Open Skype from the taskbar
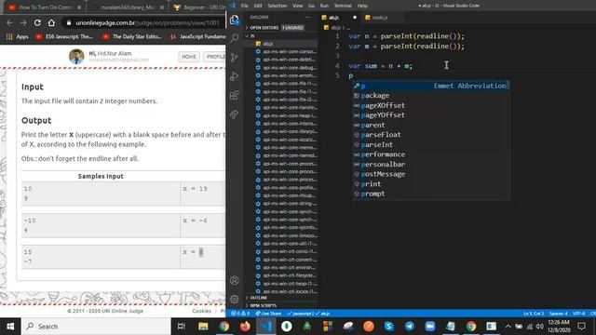This screenshot has width=596, height=335. (x=389, y=327)
